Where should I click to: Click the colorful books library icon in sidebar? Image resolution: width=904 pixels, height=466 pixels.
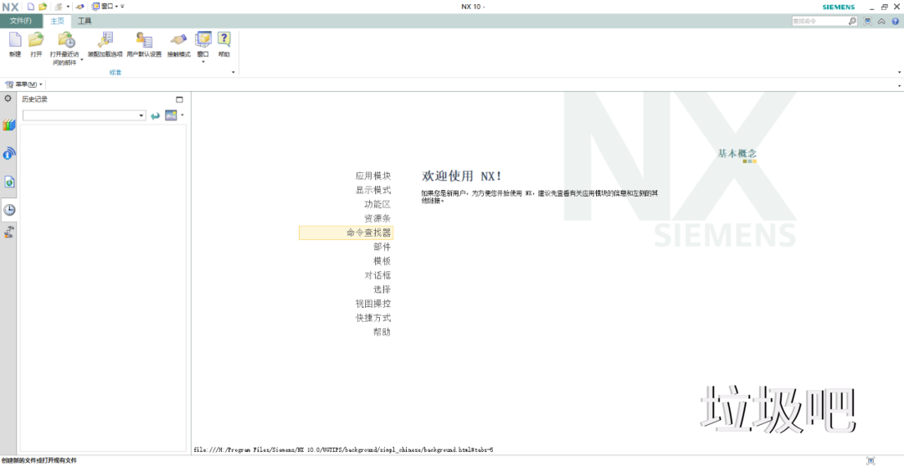click(x=9, y=125)
